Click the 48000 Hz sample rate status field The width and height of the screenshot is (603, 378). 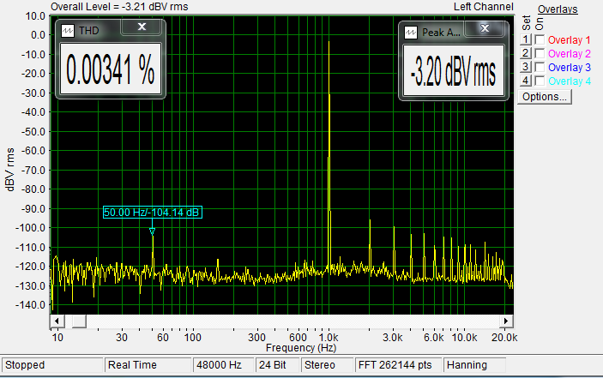tap(224, 365)
